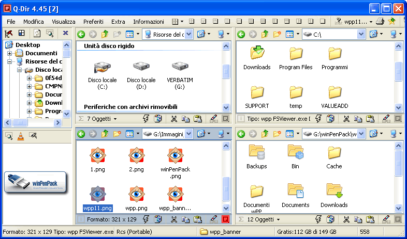This screenshot has width=407, height=239.
Task: Click the new folder icon in the C:\ pane
Action: coord(277,34)
